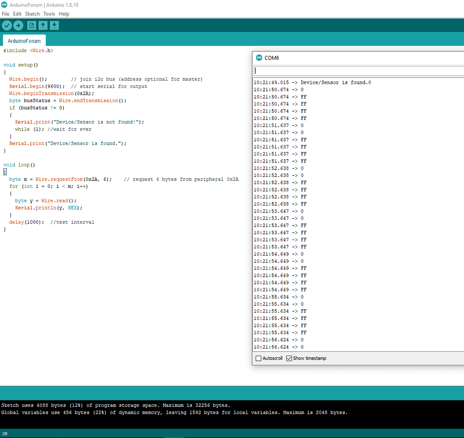This screenshot has width=464, height=438.
Task: Select the ArduinoForum sketch tab
Action: (24, 40)
